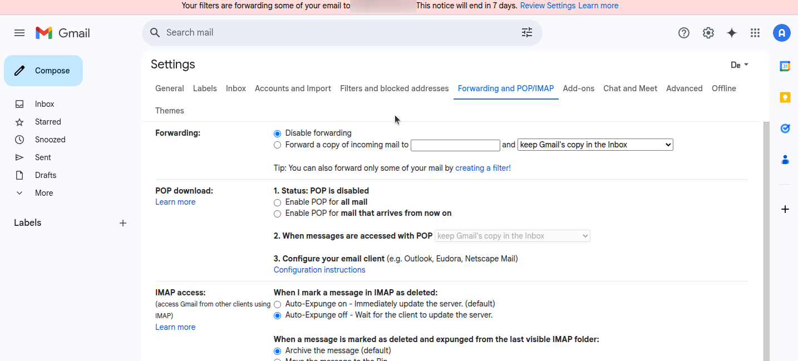Switch to Filters and blocked addresses tab
Image resolution: width=798 pixels, height=361 pixels.
pyautogui.click(x=395, y=88)
